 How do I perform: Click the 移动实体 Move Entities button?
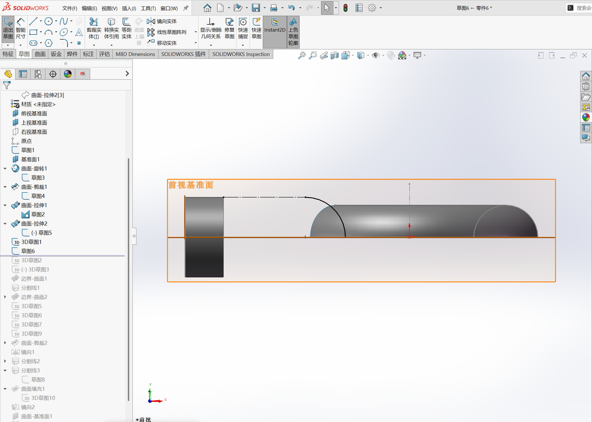162,43
